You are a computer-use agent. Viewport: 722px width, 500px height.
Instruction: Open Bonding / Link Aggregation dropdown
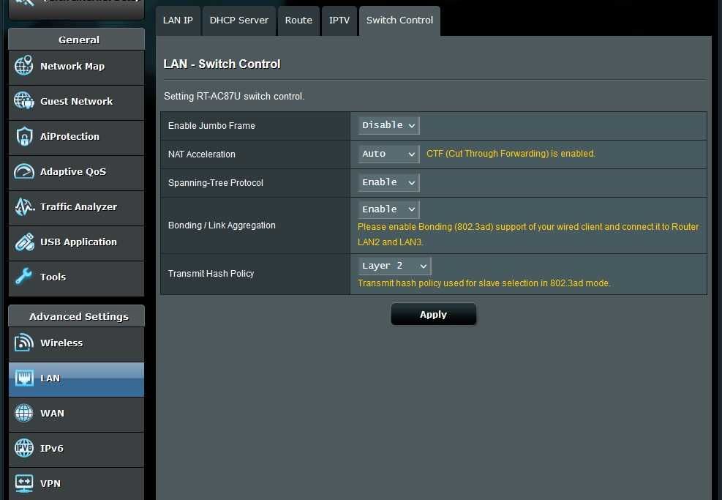(x=388, y=209)
